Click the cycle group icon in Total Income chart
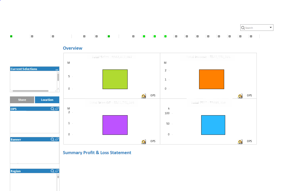 click(240, 96)
